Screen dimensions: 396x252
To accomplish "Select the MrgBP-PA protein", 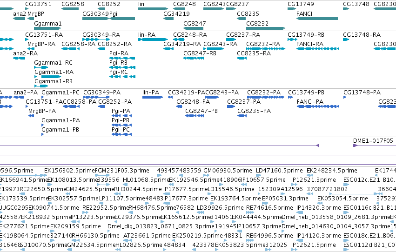I will (31, 116).
